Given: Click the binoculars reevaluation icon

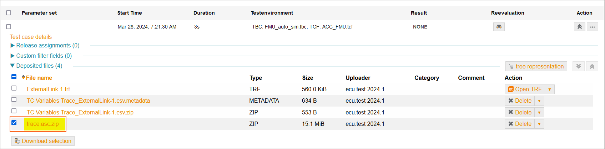Looking at the screenshot, I should click(499, 27).
